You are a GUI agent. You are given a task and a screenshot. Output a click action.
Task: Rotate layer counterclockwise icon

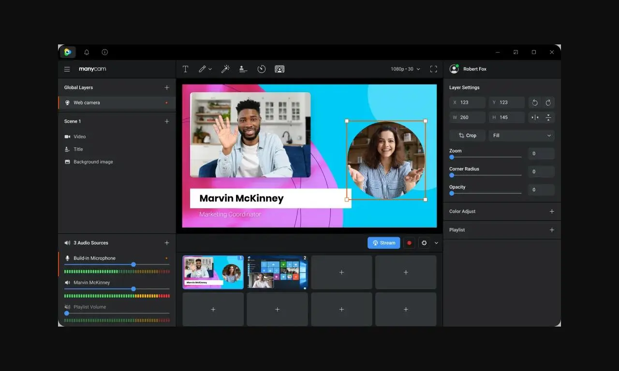[535, 102]
